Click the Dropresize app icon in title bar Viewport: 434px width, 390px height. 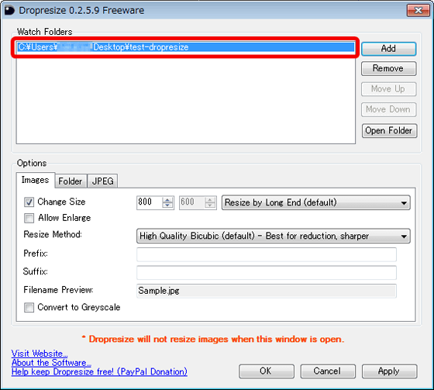[9, 11]
